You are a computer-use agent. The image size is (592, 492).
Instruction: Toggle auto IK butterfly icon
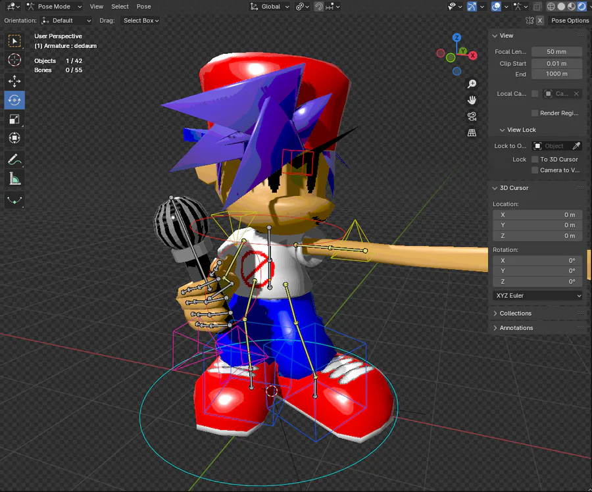point(530,20)
